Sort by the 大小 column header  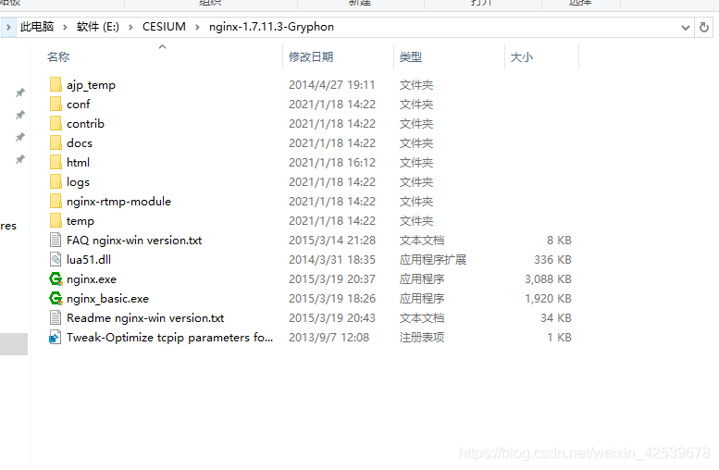coord(522,56)
